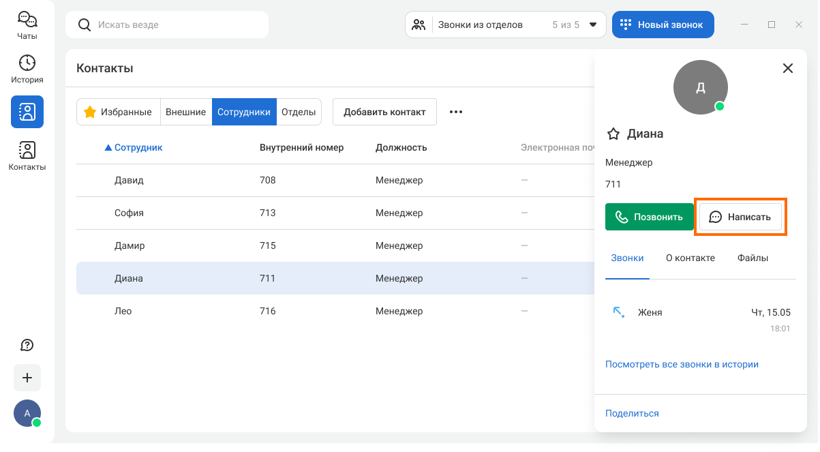Image resolution: width=820 pixels, height=452 pixels.
Task: Switch to Избранные filter tab
Action: [x=118, y=112]
